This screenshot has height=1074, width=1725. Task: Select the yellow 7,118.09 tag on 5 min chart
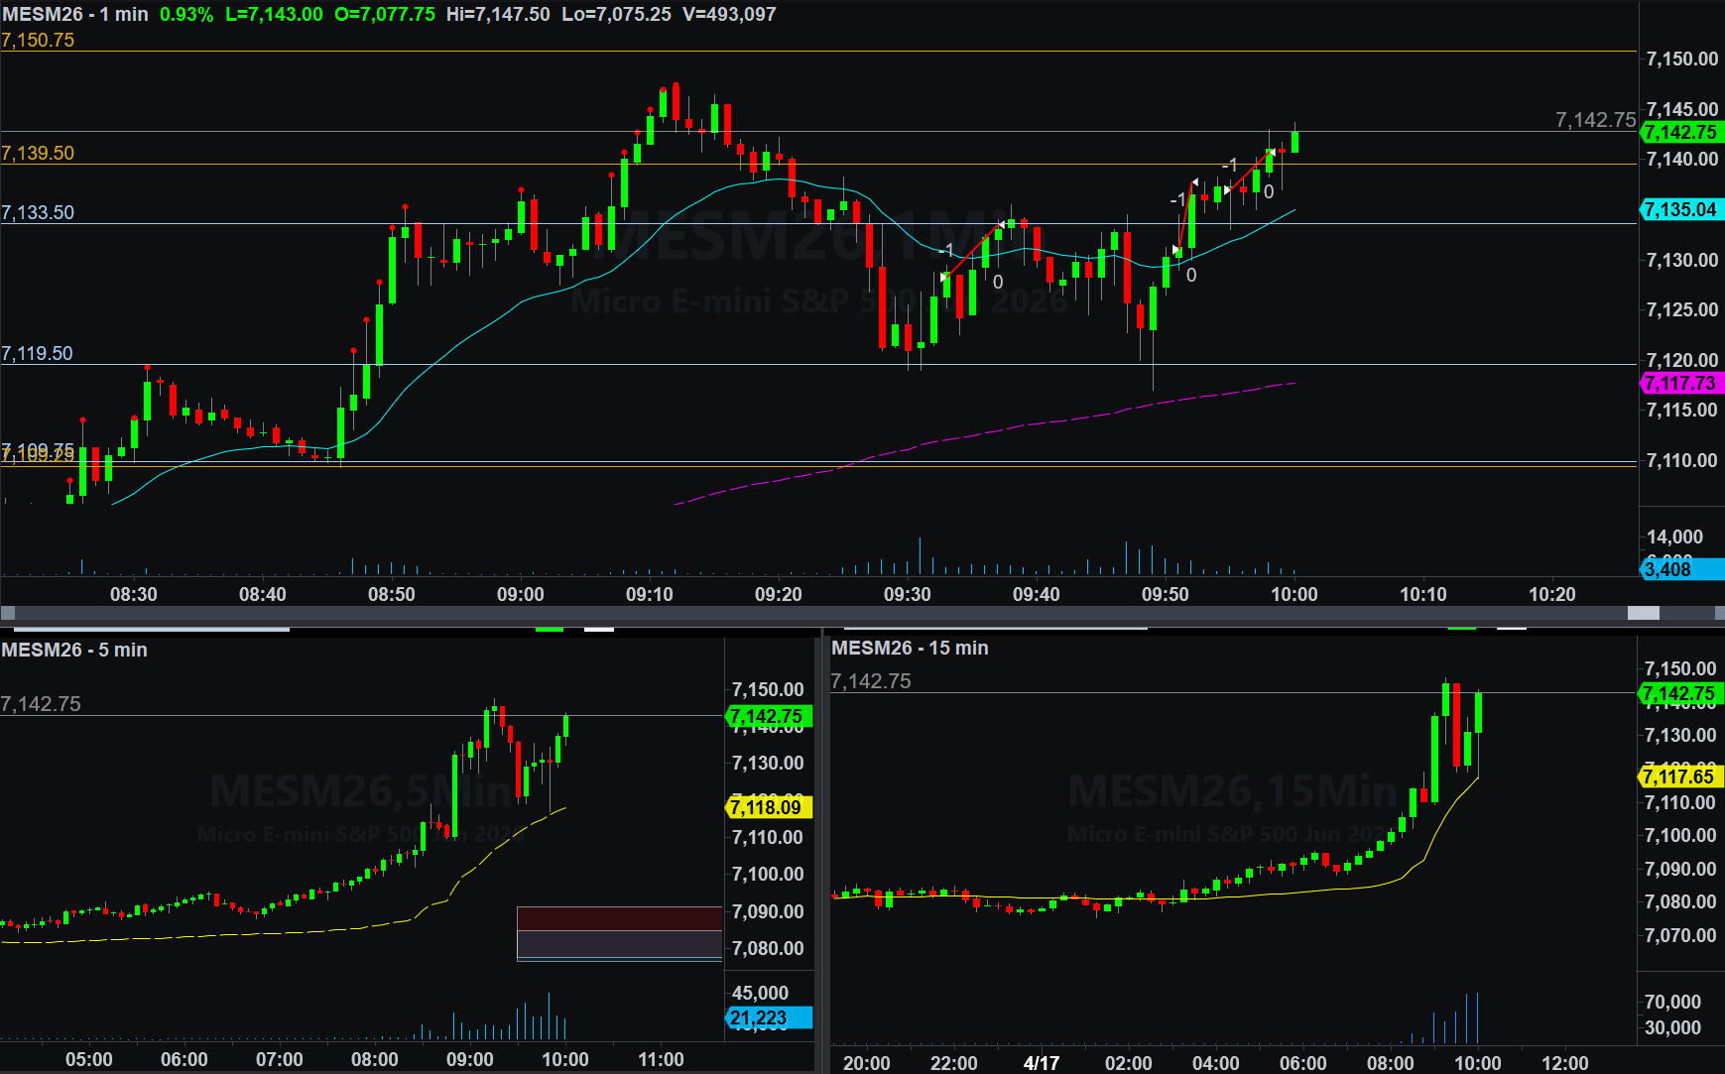click(769, 807)
